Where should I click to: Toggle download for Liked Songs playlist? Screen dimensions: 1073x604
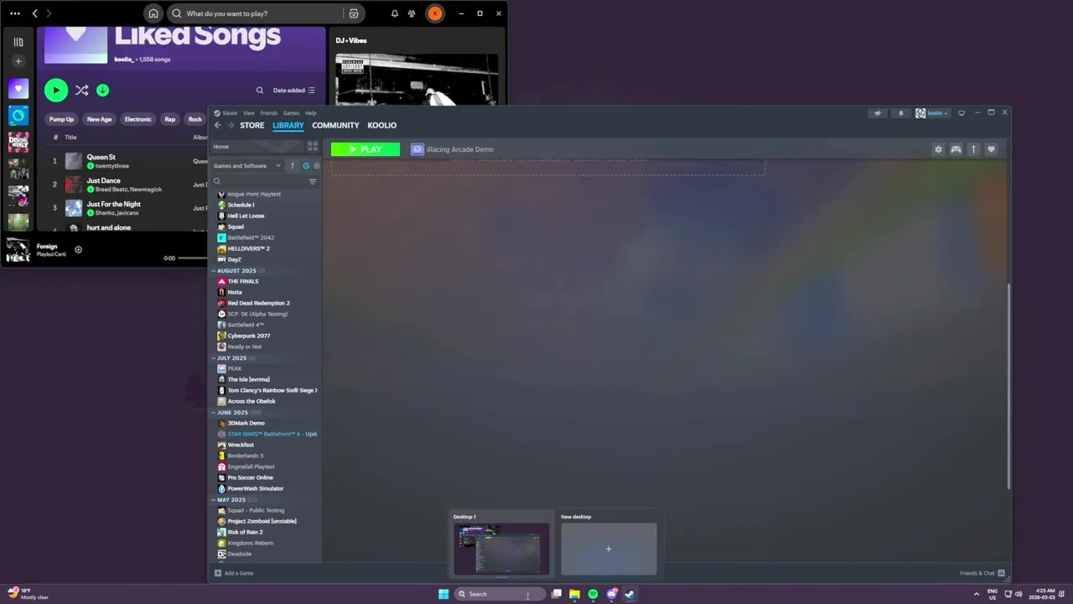[x=102, y=90]
